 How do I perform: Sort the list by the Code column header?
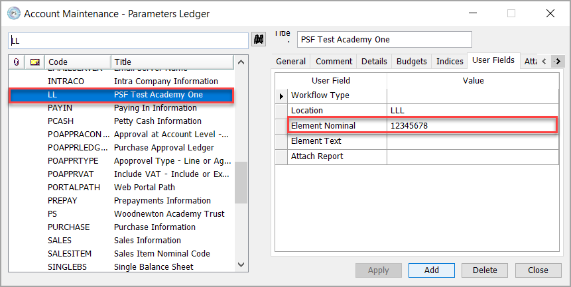click(x=77, y=62)
